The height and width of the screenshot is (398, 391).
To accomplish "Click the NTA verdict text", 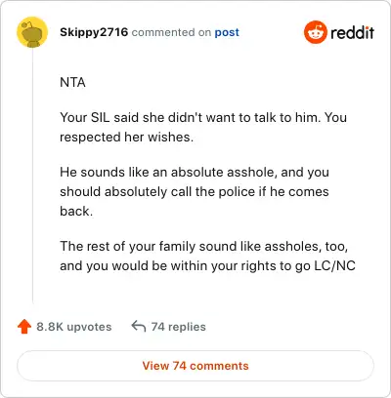I will (x=72, y=82).
